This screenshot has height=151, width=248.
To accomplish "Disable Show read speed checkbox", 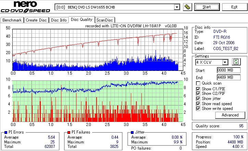I will point(198,104).
